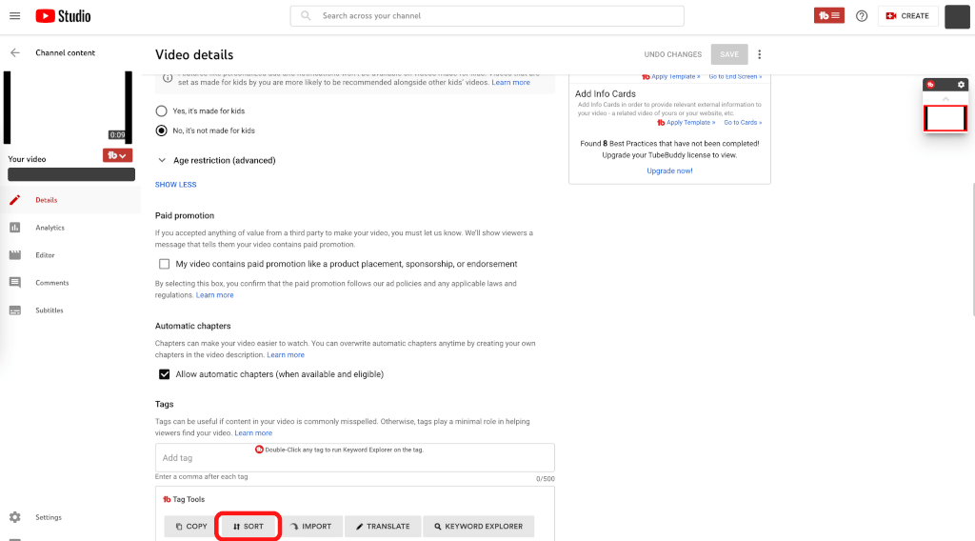975x541 pixels.
Task: Select 'Yes, it's made for kids'
Action: pyautogui.click(x=162, y=110)
